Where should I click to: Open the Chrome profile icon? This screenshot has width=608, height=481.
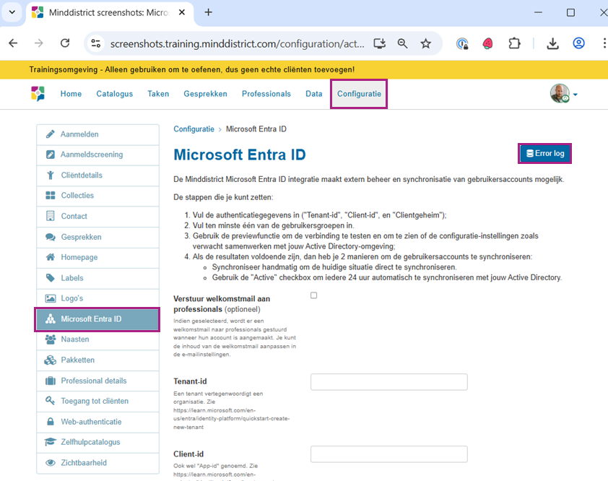click(x=578, y=43)
